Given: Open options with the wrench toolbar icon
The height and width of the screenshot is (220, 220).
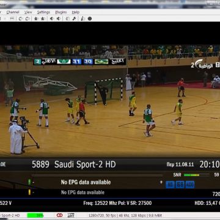Looking at the screenshot, I should pyautogui.click(x=74, y=18).
